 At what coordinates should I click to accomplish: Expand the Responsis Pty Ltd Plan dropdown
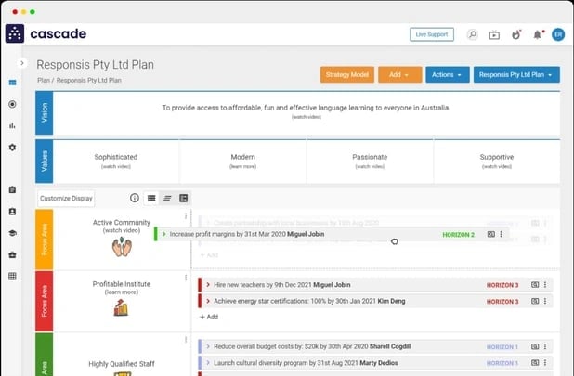tap(516, 74)
